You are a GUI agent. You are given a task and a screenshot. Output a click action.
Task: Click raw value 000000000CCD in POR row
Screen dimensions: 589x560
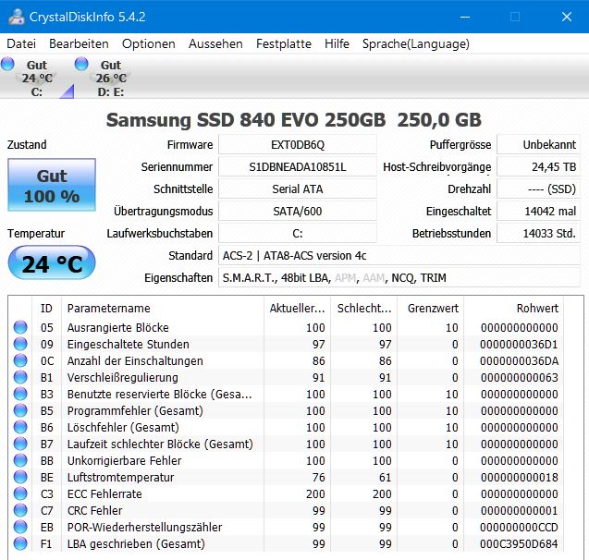tap(519, 527)
